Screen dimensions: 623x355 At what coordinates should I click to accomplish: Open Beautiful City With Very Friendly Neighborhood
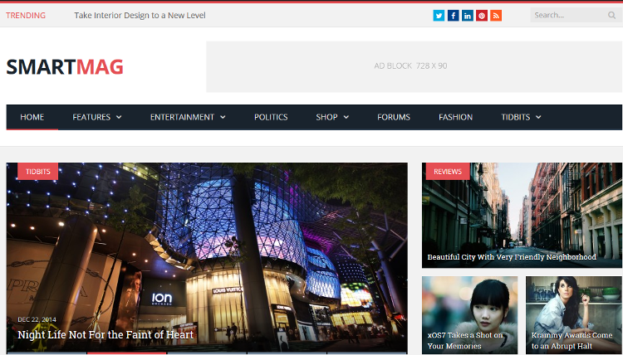coord(512,257)
